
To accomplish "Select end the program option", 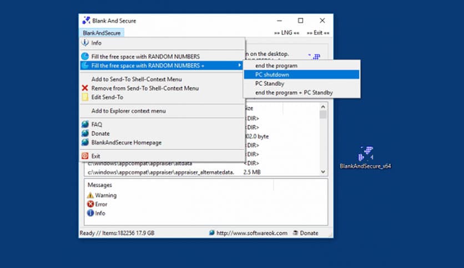I will (x=301, y=66).
